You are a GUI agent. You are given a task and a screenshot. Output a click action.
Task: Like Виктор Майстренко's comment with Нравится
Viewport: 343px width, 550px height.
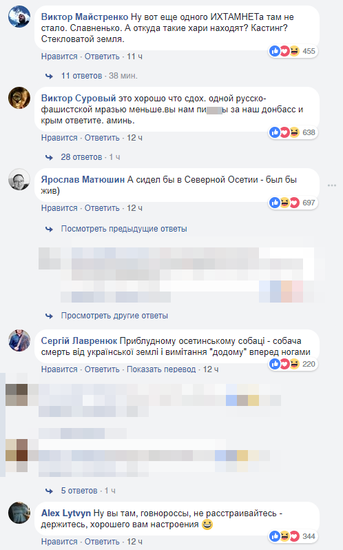(x=59, y=57)
